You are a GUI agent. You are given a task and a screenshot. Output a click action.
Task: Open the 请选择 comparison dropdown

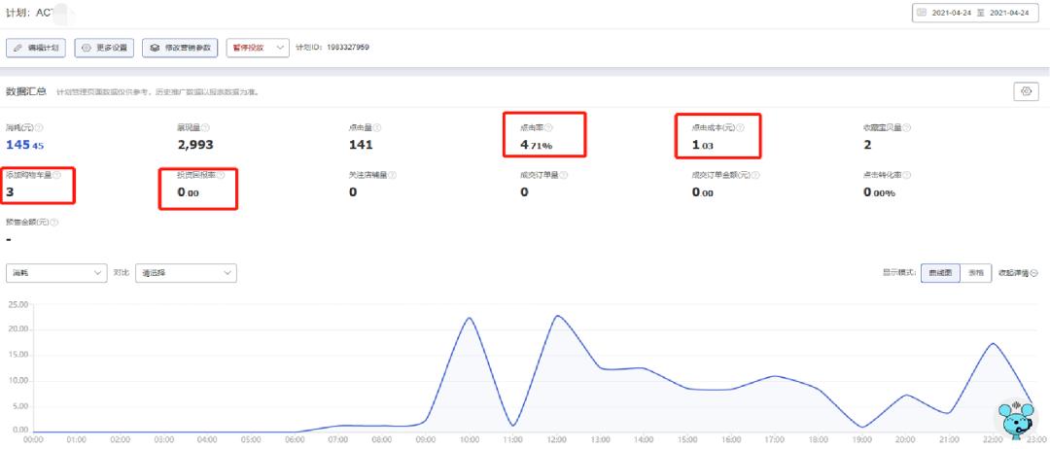click(x=186, y=273)
